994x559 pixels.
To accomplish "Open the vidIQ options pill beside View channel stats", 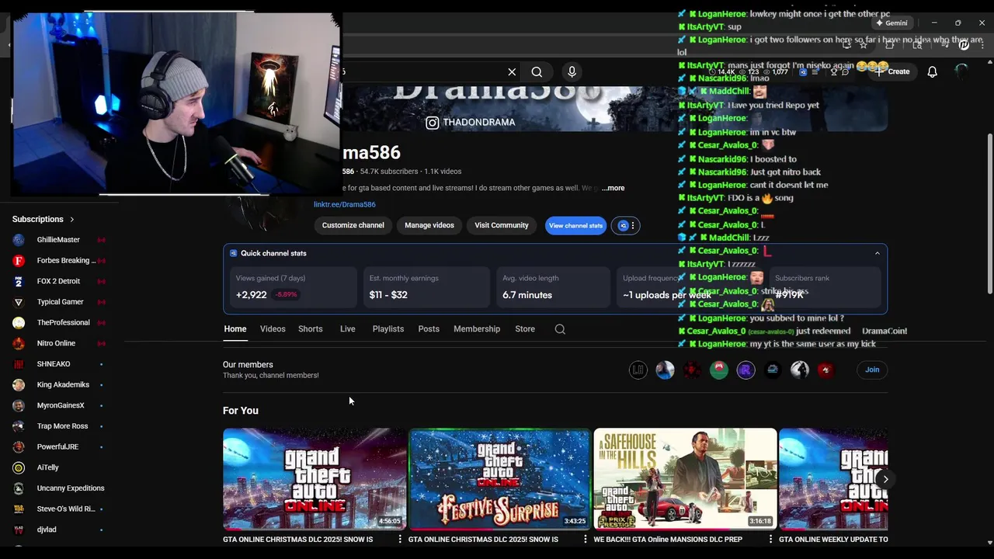I will 627,225.
